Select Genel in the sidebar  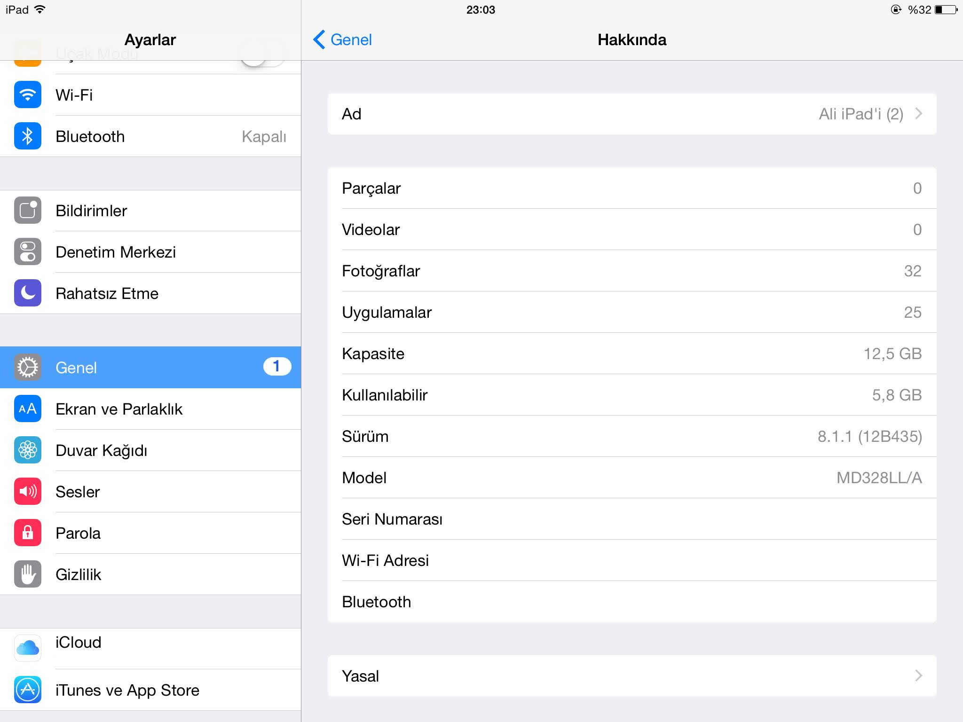pos(150,368)
